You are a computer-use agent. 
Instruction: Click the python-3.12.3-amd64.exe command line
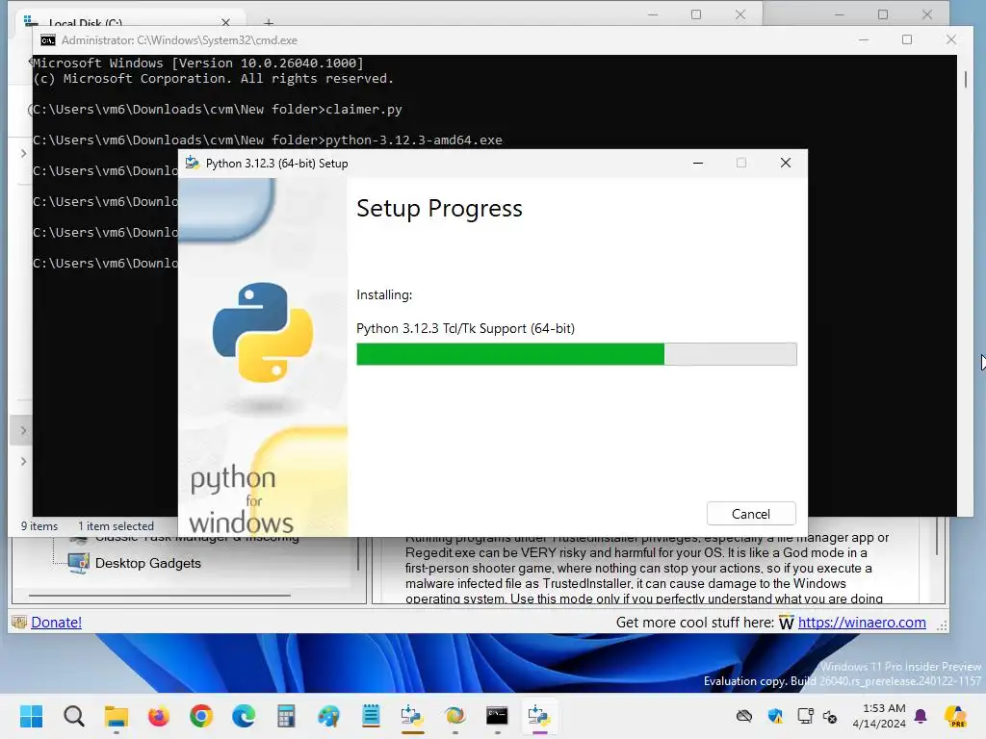click(268, 140)
